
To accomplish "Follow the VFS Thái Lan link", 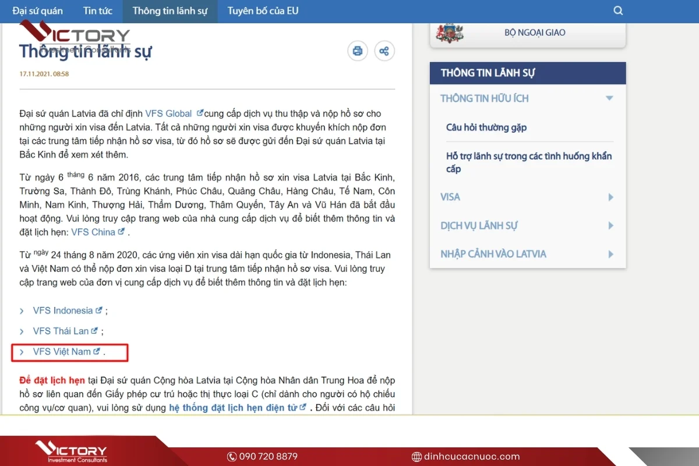I will pos(61,331).
